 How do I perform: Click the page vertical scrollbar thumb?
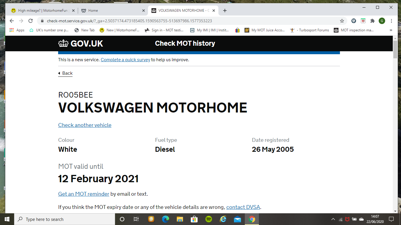[x=395, y=49]
